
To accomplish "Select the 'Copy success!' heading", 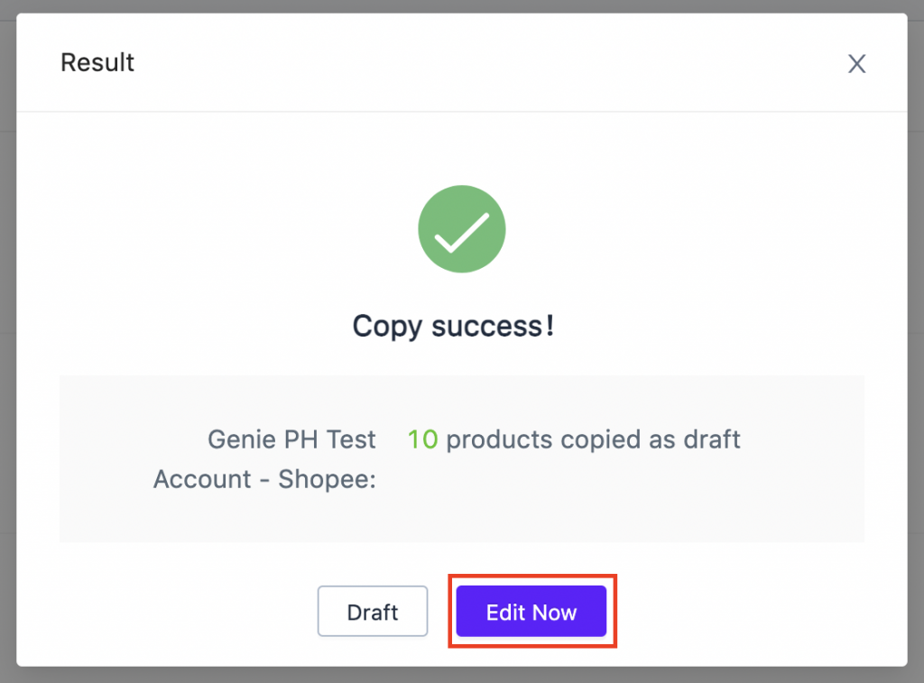I will tap(453, 326).
